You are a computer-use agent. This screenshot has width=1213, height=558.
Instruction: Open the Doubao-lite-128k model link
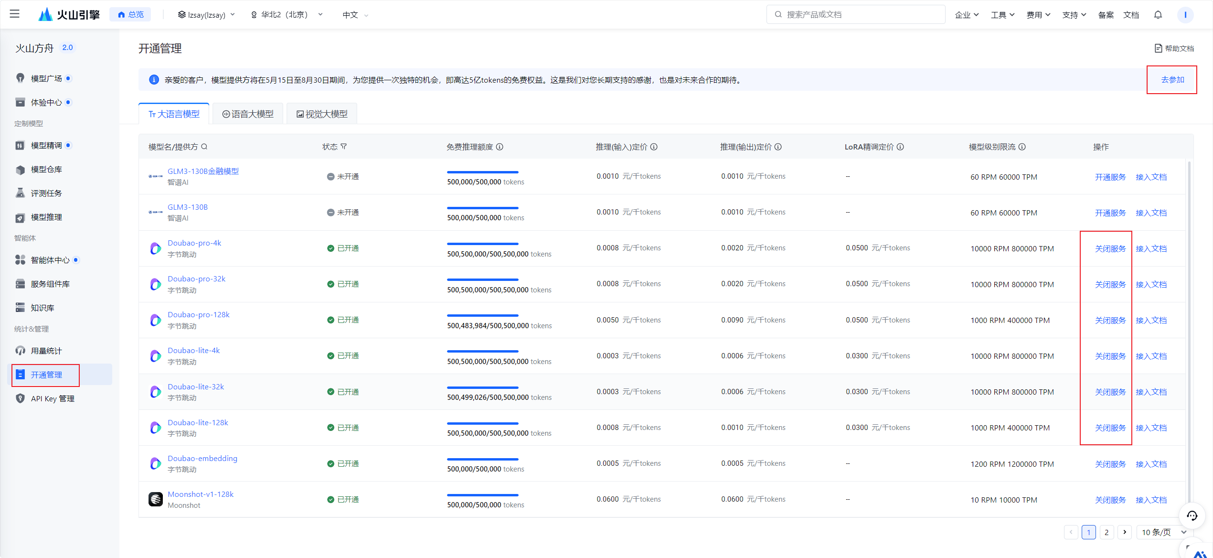pyautogui.click(x=198, y=423)
